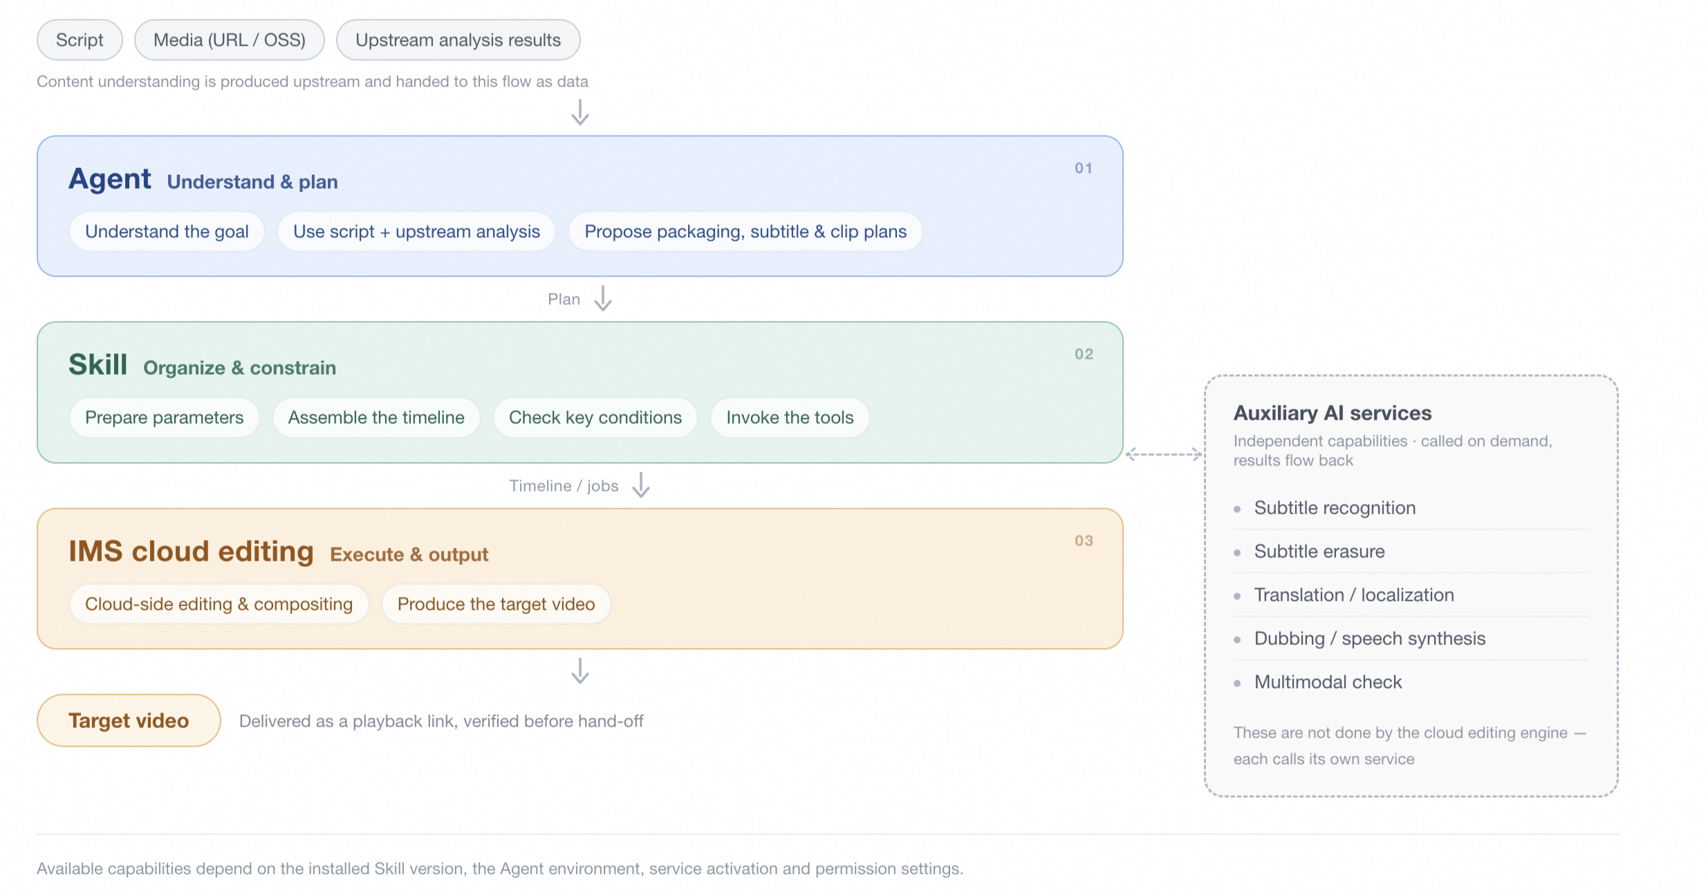Click the Auxiliary AI services title
This screenshot has width=1708, height=889.
[1333, 413]
